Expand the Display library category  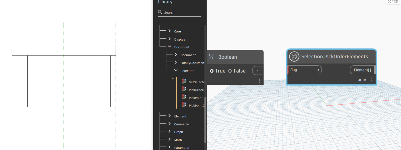170,39
